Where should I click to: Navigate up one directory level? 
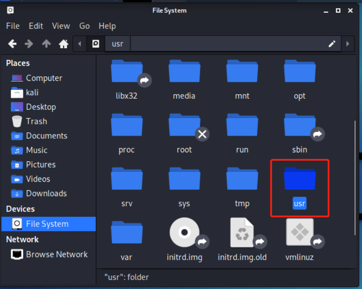(46, 44)
